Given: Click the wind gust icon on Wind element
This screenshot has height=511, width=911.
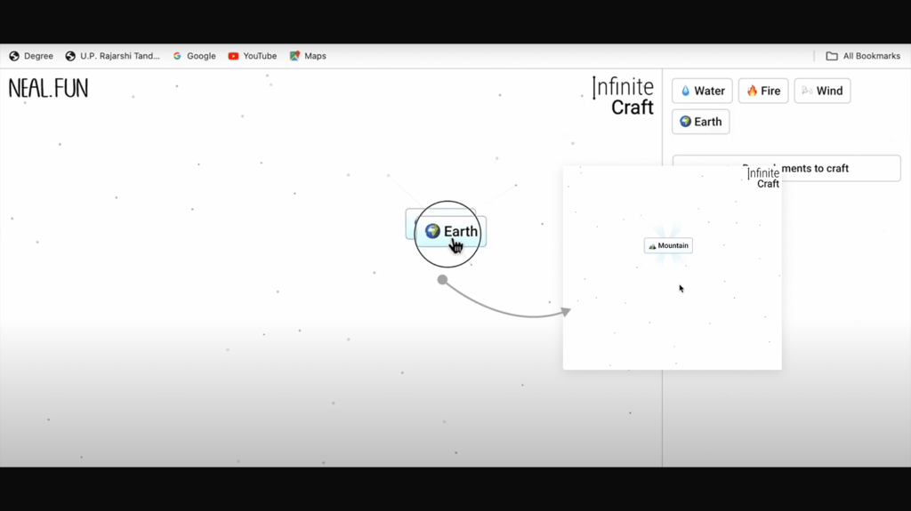Looking at the screenshot, I should (806, 91).
